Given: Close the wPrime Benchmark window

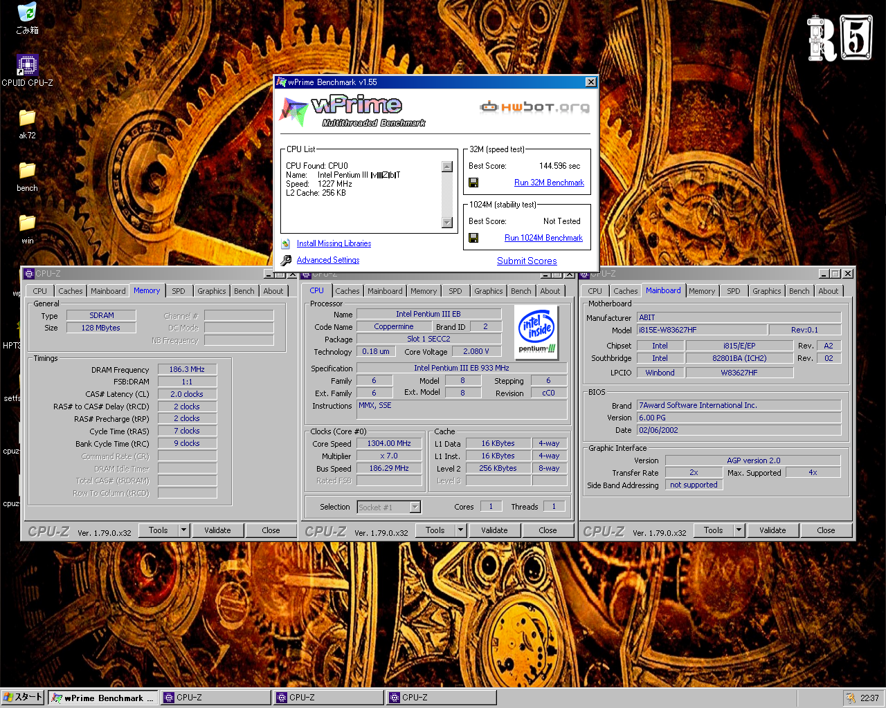Looking at the screenshot, I should click(590, 82).
